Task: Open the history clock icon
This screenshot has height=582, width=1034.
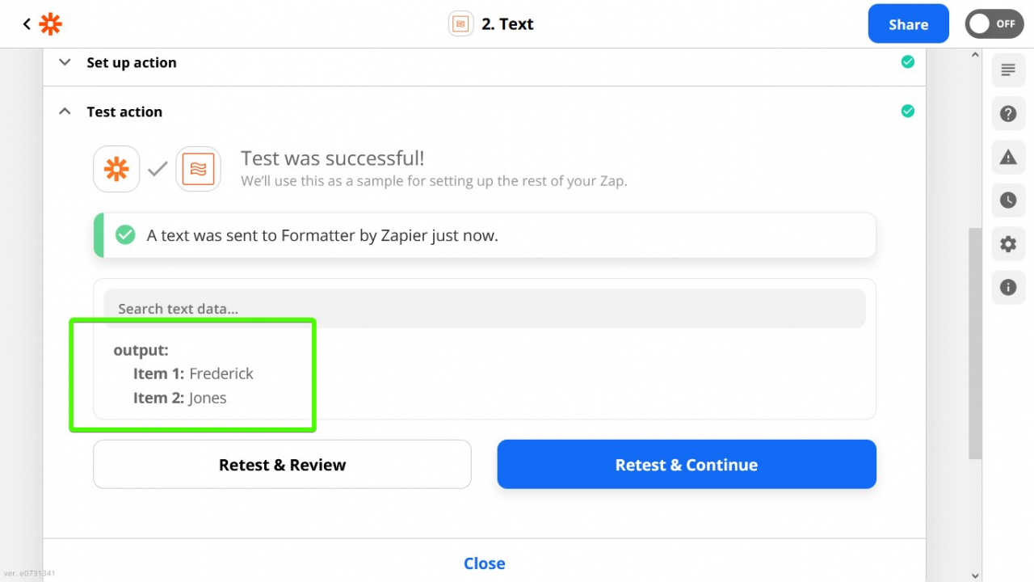Action: tap(1008, 200)
